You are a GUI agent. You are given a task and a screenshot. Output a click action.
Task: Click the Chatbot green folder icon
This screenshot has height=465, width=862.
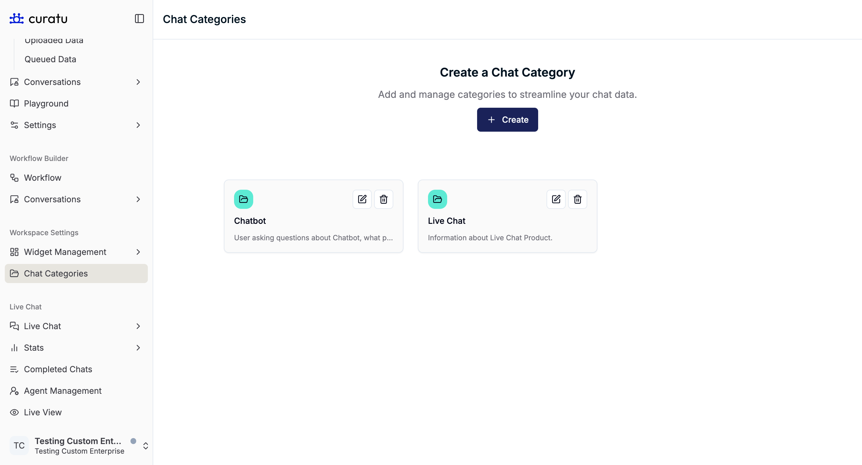pos(243,199)
